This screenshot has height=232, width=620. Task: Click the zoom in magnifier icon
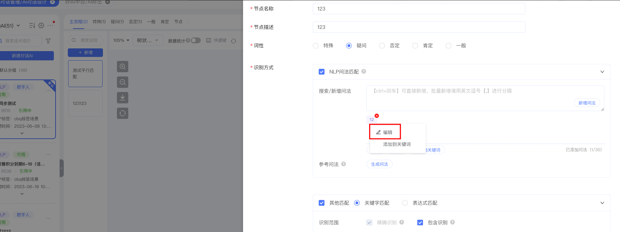pyautogui.click(x=123, y=66)
